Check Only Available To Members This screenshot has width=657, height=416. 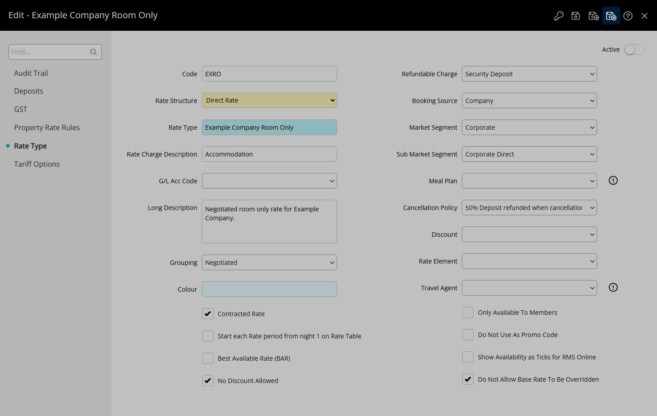tap(468, 313)
